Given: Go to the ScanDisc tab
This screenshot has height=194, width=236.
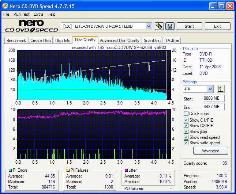Looking at the screenshot, I should tap(152, 41).
